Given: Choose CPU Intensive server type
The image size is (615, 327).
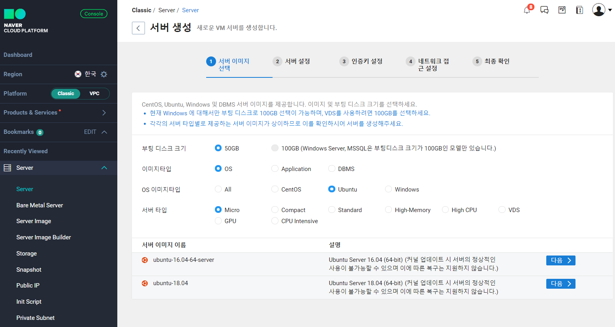Looking at the screenshot, I should [x=275, y=221].
